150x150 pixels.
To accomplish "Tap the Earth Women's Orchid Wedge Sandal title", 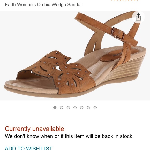I will 43,5.
